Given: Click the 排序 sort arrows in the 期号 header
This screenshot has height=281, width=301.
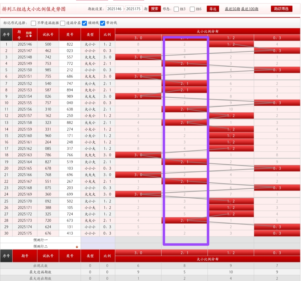Looking at the screenshot, I should point(29,34).
